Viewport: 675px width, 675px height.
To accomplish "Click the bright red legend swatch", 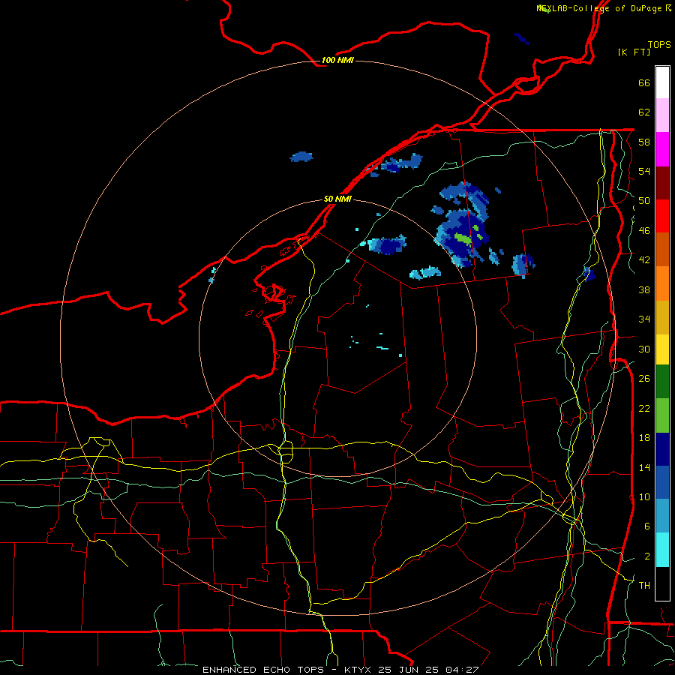I will click(x=662, y=216).
